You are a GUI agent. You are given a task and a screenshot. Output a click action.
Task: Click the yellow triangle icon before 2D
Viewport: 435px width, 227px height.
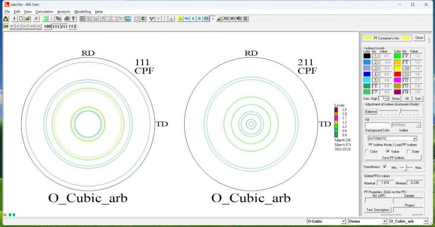219,18
